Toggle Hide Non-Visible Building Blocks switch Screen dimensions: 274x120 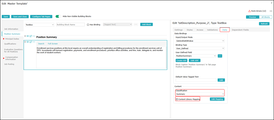pos(58,16)
